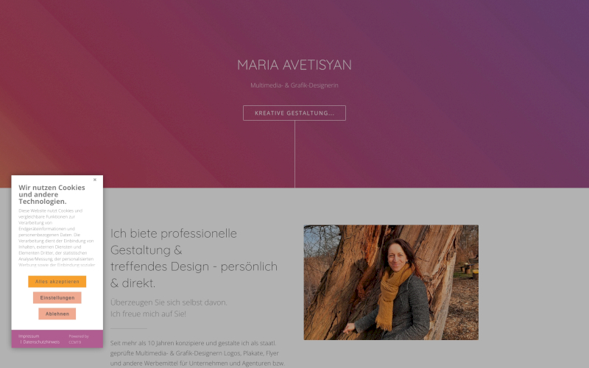589x368 pixels.
Task: Open the portrait photo by the tree
Action: (391, 283)
